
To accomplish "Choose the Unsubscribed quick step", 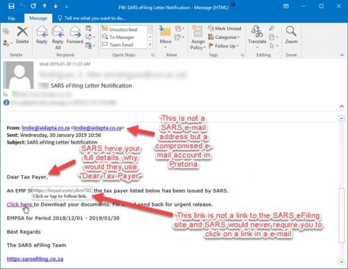I will click(124, 29).
